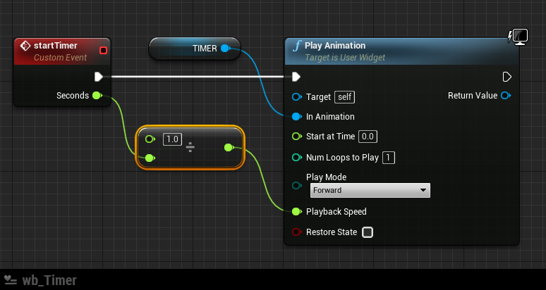Viewport: 546px width, 290px height.
Task: Toggle the Restore State checkbox
Action: [368, 232]
